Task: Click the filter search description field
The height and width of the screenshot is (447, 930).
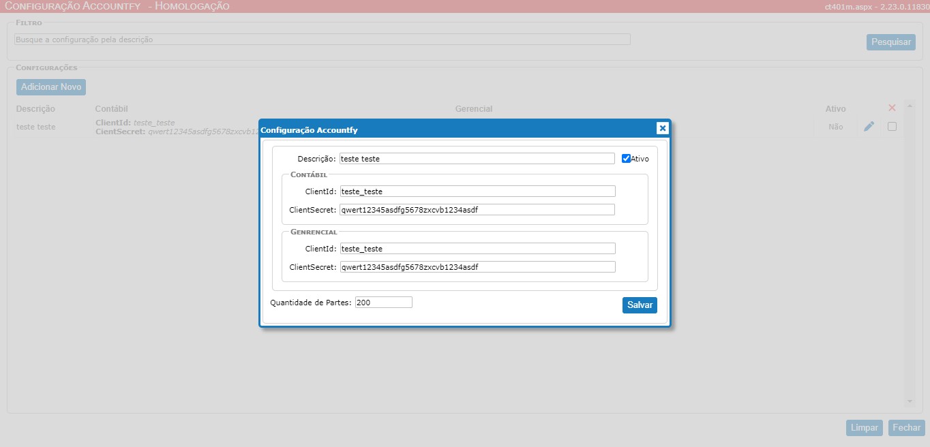Action: click(x=322, y=40)
